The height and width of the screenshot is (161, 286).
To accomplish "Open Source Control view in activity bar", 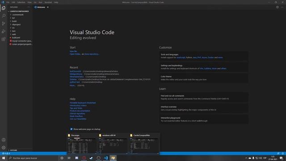I will [x=4, y=24].
